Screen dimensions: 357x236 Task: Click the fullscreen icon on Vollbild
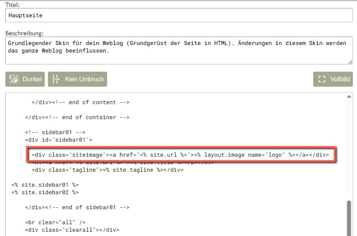(322, 79)
